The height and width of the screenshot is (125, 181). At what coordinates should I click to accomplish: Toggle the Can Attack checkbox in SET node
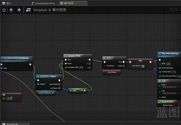143,66
